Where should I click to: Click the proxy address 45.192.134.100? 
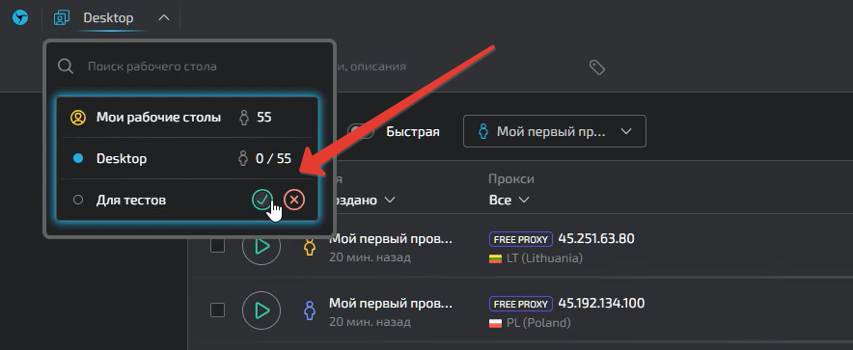click(x=601, y=303)
